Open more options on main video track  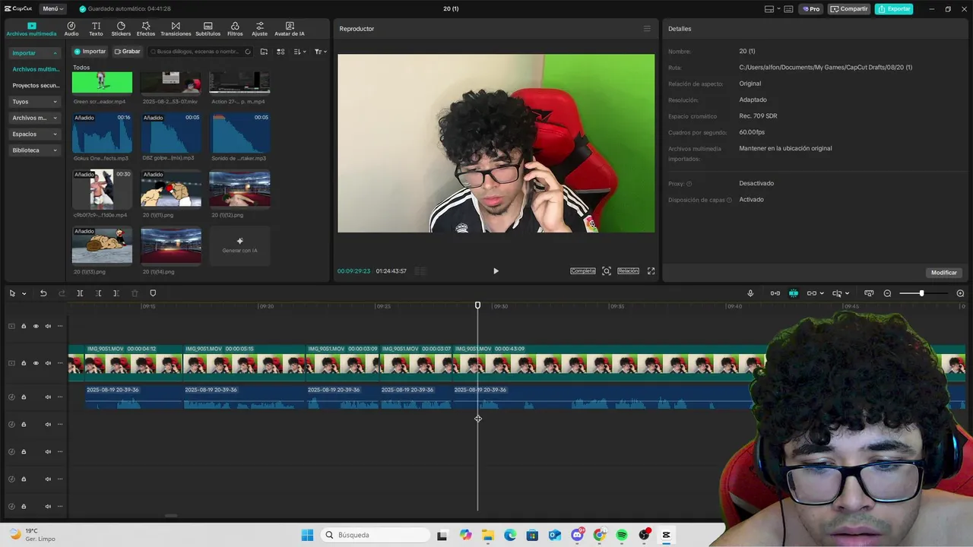click(x=60, y=363)
